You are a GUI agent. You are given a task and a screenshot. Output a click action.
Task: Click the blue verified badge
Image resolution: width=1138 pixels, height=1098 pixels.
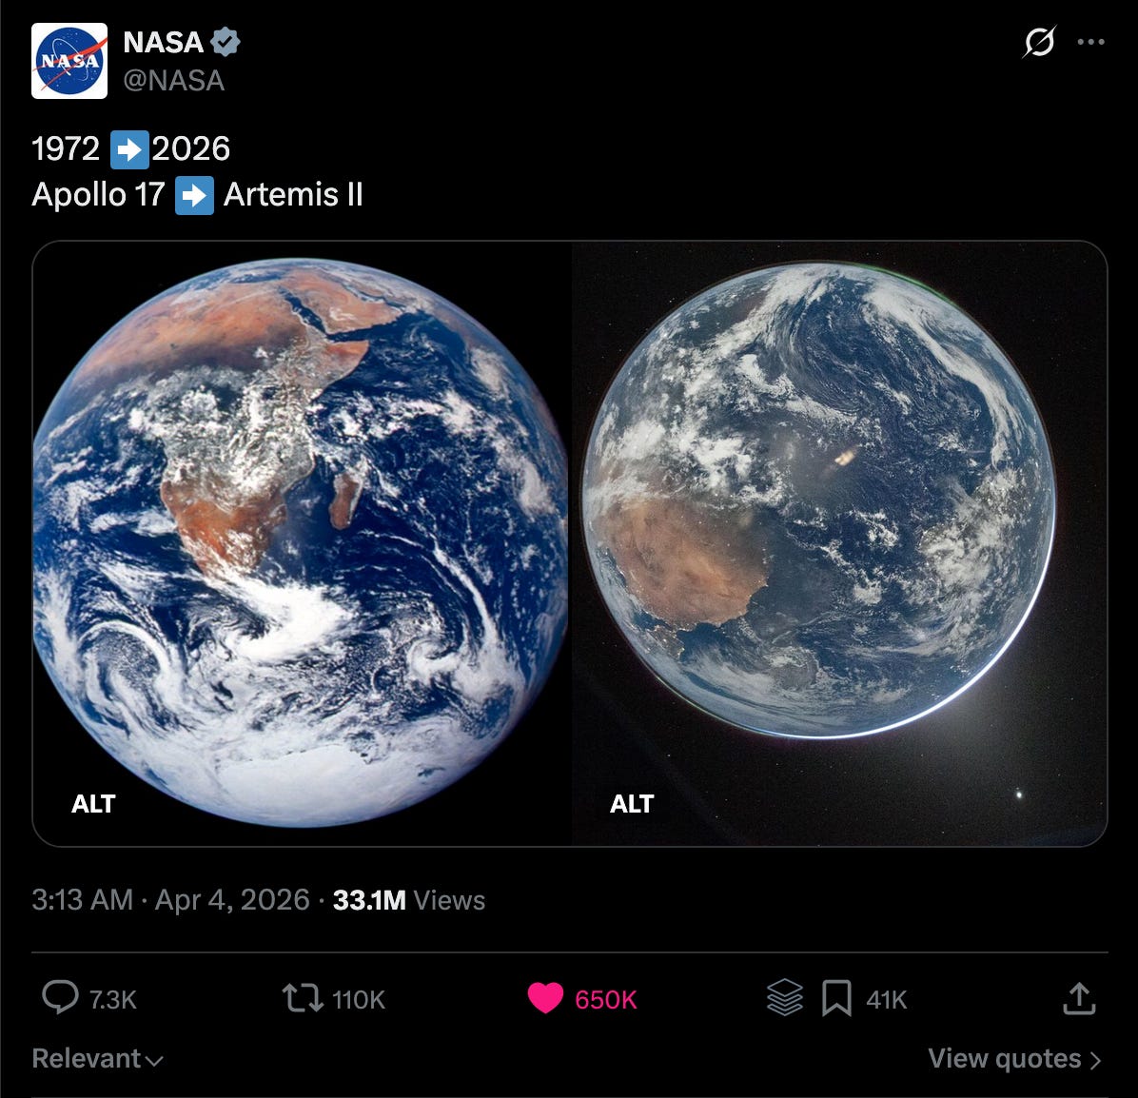click(x=225, y=42)
